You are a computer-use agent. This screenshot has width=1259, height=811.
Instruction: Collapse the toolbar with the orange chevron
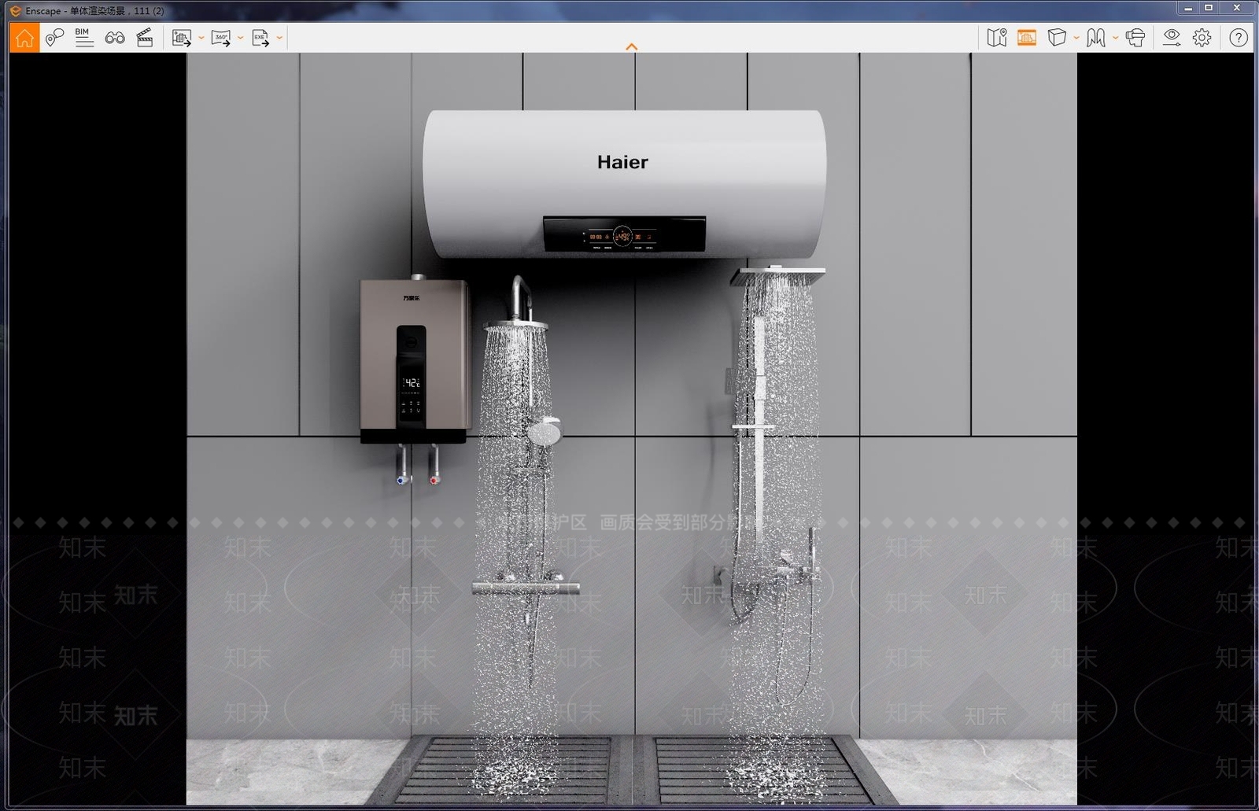click(631, 47)
